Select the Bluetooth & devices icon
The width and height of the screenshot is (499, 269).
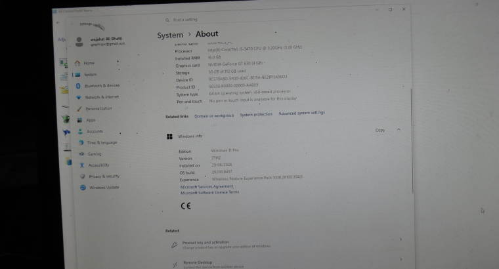78,86
